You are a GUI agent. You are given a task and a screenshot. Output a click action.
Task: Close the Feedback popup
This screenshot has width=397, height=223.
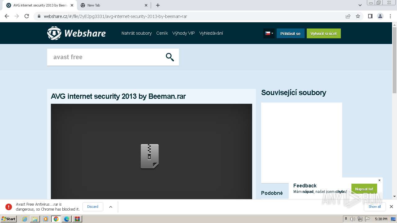click(379, 180)
